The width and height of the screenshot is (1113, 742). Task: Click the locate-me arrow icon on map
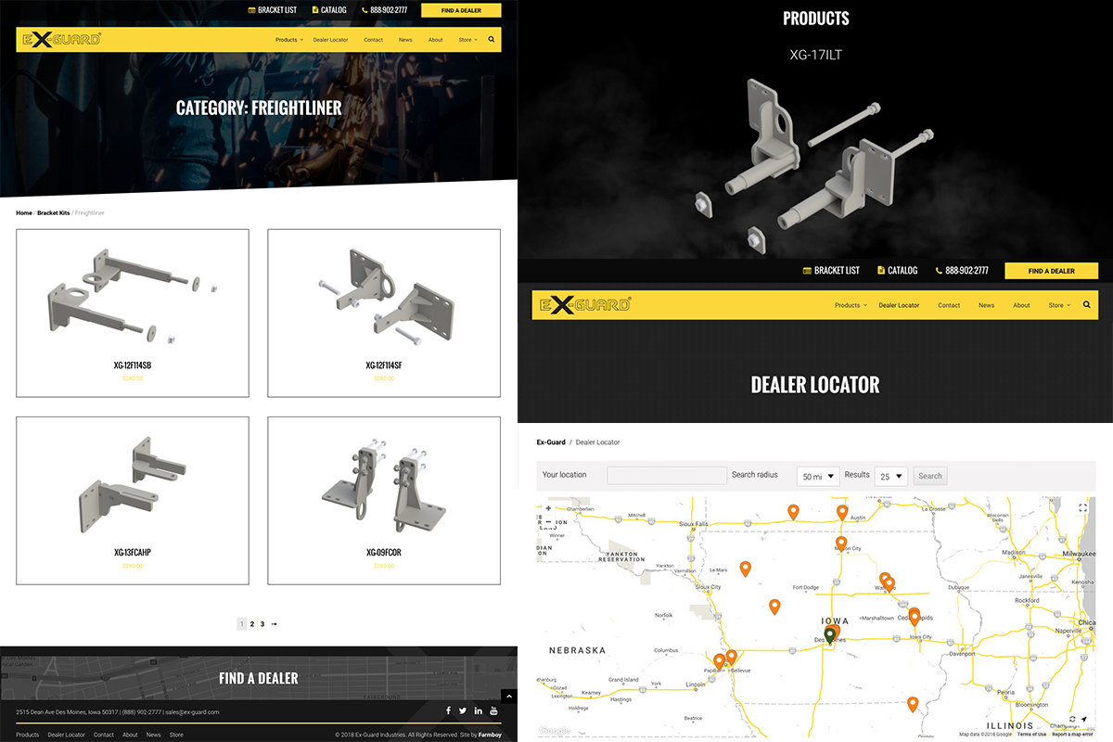pyautogui.click(x=1083, y=719)
